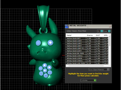Select the left eye gemstone on model
Viewport: 121px width, 90px height.
pos(38,43)
